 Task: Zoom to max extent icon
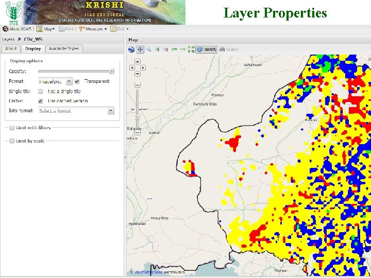pyautogui.click(x=191, y=49)
